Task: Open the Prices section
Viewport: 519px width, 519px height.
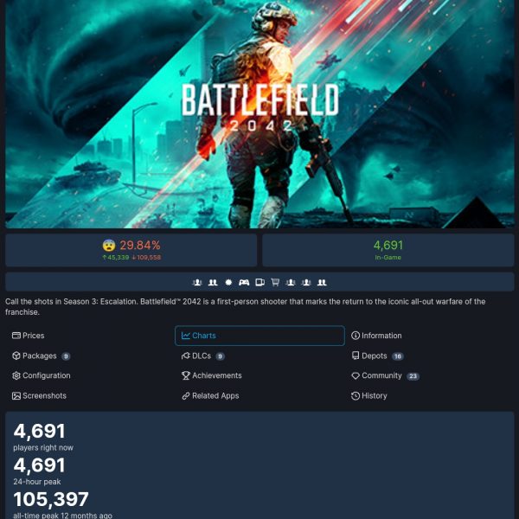Action: (29, 336)
